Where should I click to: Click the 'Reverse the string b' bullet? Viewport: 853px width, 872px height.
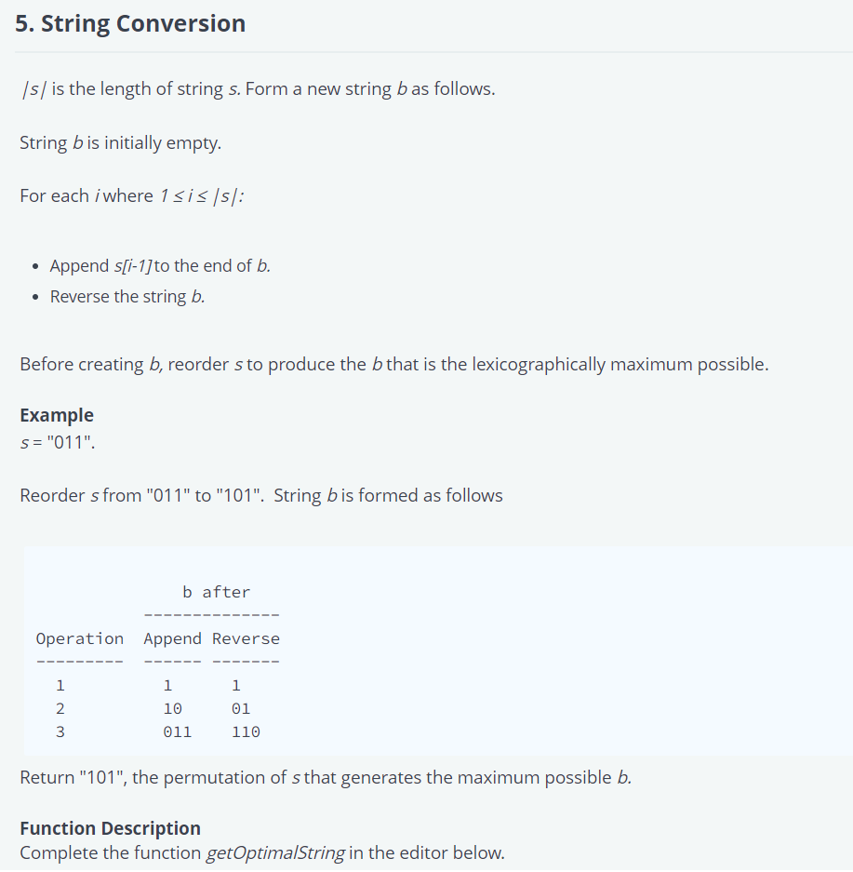click(127, 297)
